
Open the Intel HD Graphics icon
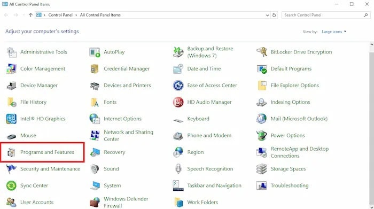(x=11, y=119)
